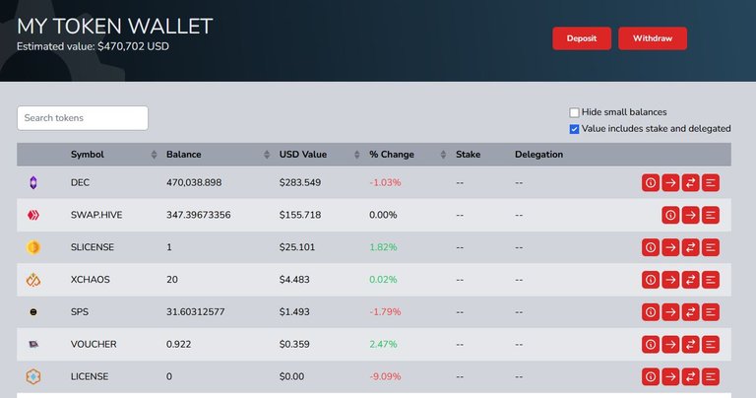This screenshot has width=756, height=398.
Task: Send SWAP.HIVE using arrow icon
Action: pyautogui.click(x=690, y=215)
